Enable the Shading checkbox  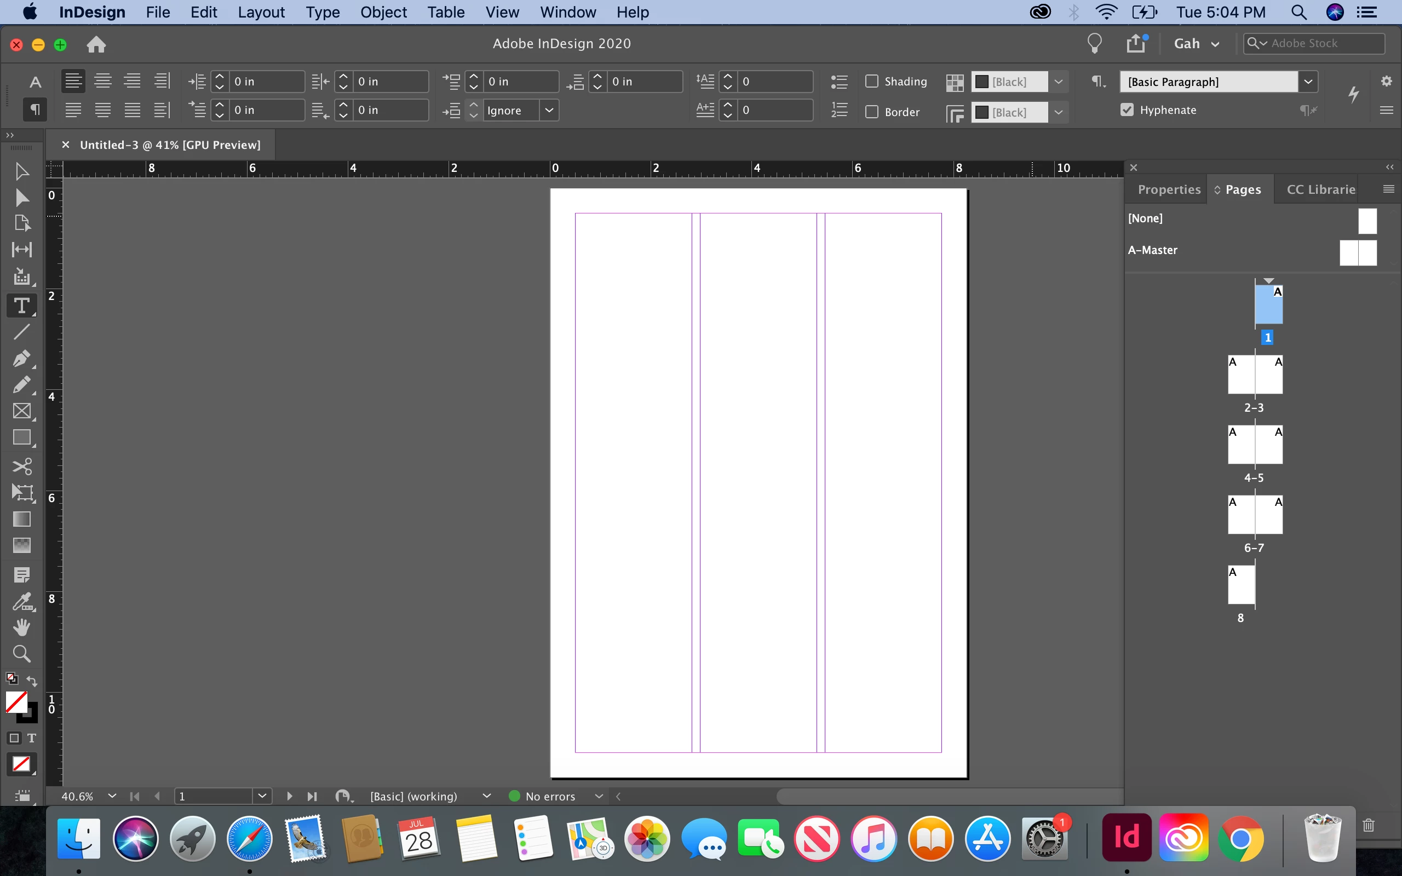tap(872, 81)
